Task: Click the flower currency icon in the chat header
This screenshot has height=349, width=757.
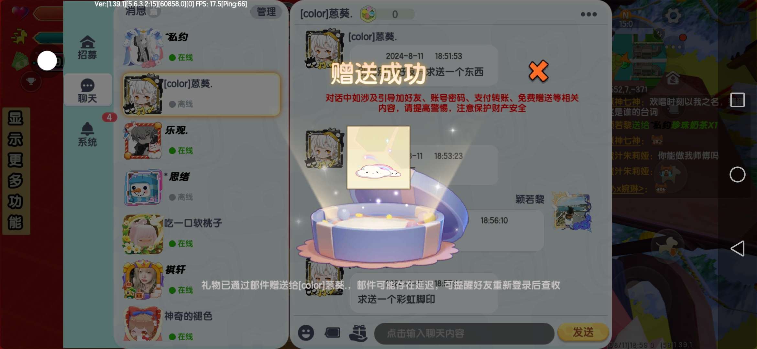Action: (x=368, y=14)
